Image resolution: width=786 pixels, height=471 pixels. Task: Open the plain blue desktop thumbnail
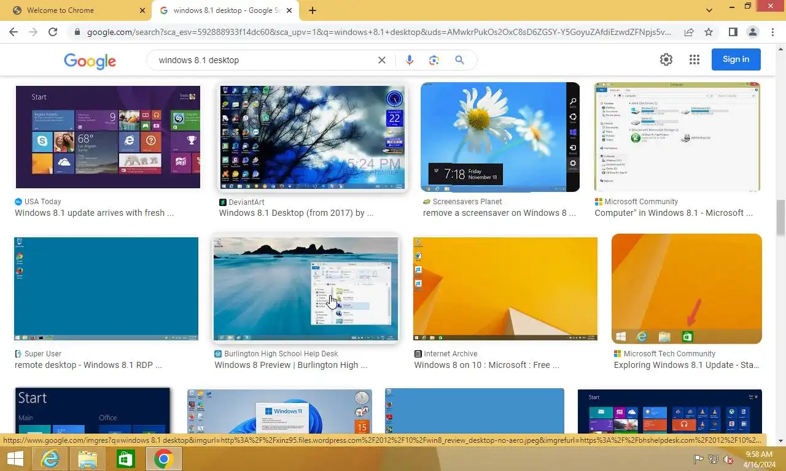pyautogui.click(x=475, y=411)
